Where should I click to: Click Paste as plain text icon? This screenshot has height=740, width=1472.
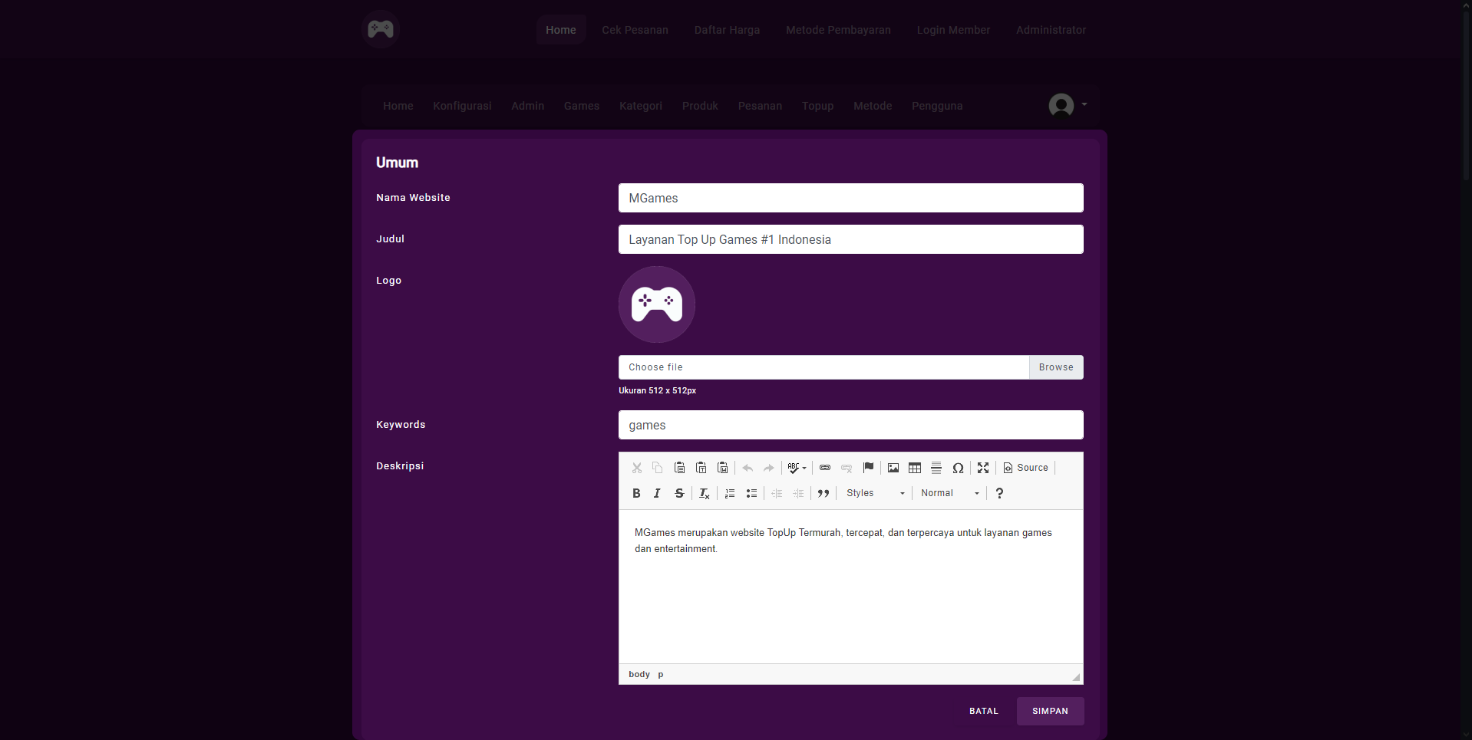pos(701,468)
